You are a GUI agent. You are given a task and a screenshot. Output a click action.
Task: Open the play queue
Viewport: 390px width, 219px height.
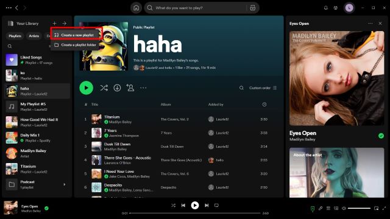tap(328, 208)
